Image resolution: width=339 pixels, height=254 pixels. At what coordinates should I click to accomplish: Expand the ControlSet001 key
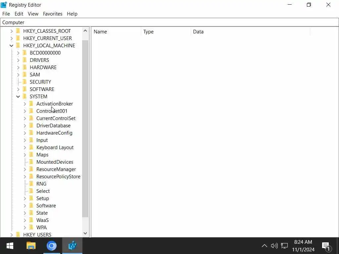click(x=25, y=111)
